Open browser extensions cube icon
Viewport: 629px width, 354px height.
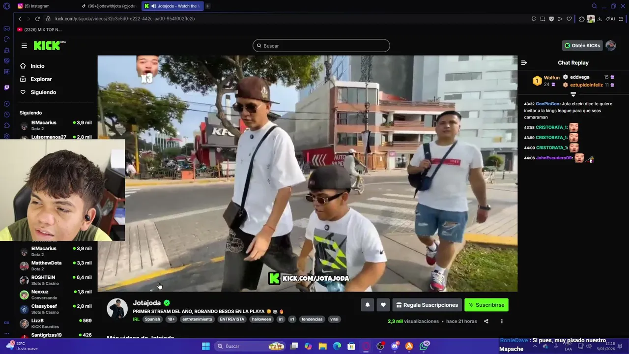tap(582, 19)
